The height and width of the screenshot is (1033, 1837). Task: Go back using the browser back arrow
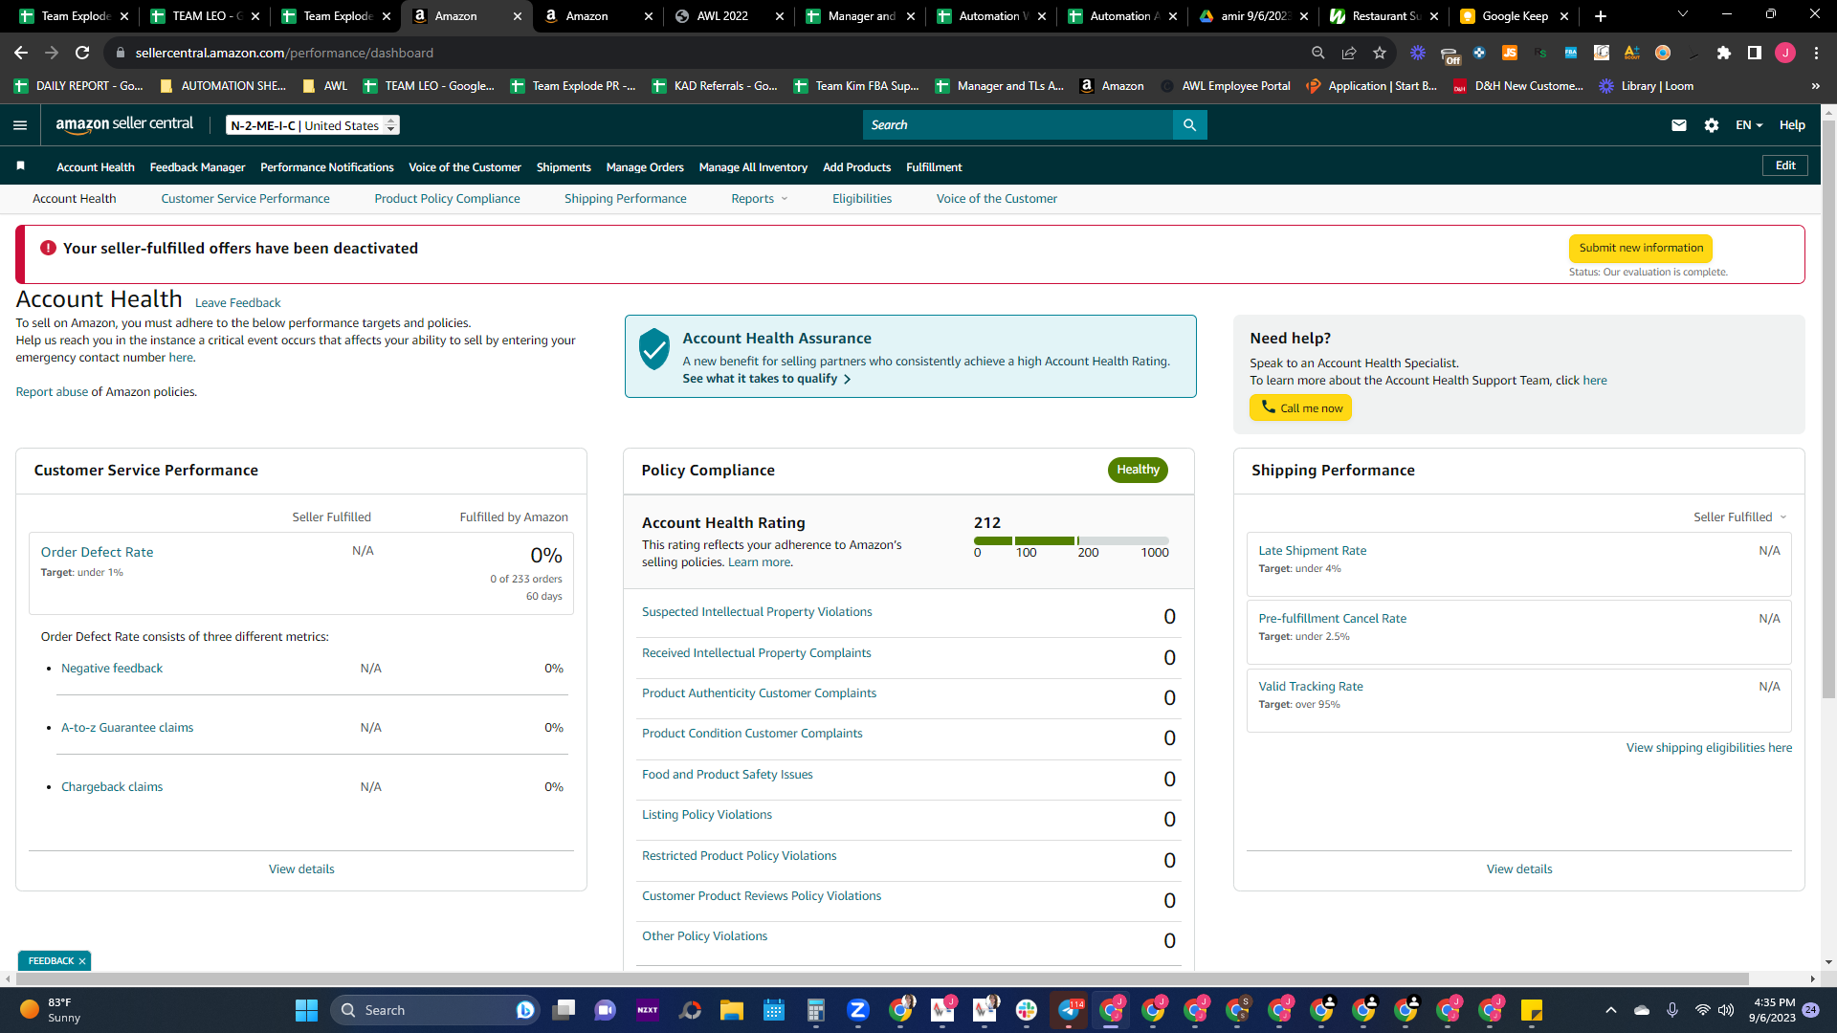tap(21, 53)
